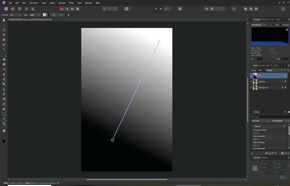Choose the Clone Stamp tool
290x186 pixels.
pos(4,89)
